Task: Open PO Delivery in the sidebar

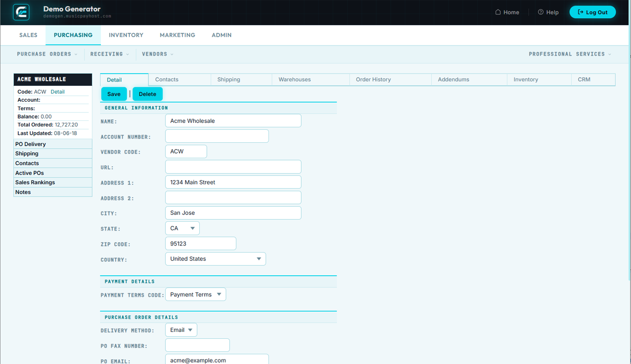Action: tap(53, 144)
